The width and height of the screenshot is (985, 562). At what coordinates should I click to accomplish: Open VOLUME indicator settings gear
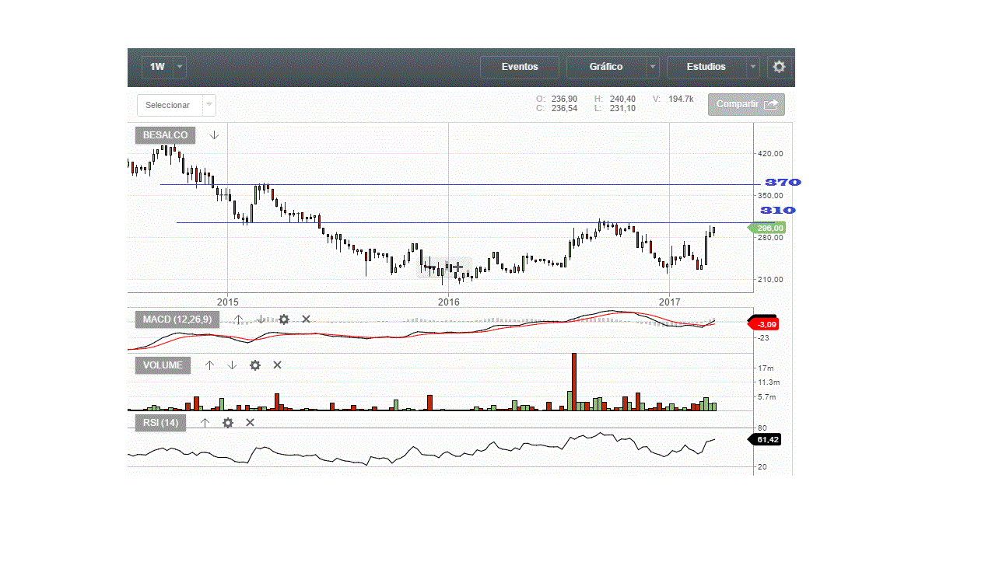254,365
